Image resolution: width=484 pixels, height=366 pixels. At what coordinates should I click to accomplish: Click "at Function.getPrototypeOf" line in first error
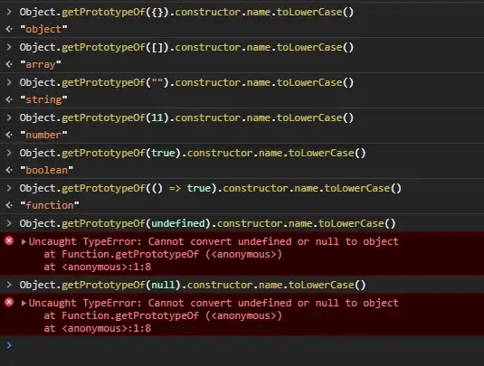163,254
